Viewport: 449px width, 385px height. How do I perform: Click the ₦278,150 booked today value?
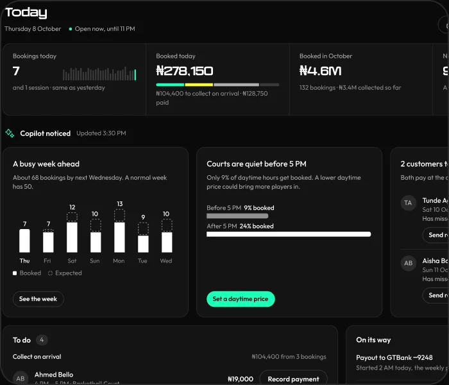185,71
